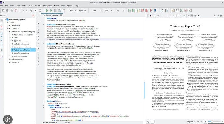Click the red bookmark icon in side panel
Image resolution: width=224 pixels, height=124 pixels.
2,27
